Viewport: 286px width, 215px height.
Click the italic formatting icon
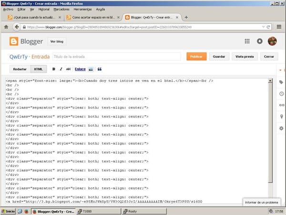coord(61,69)
